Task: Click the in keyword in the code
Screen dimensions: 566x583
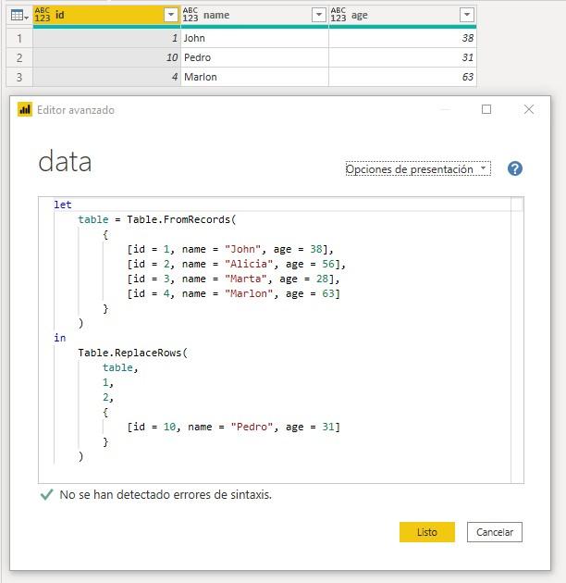Action: (60, 338)
